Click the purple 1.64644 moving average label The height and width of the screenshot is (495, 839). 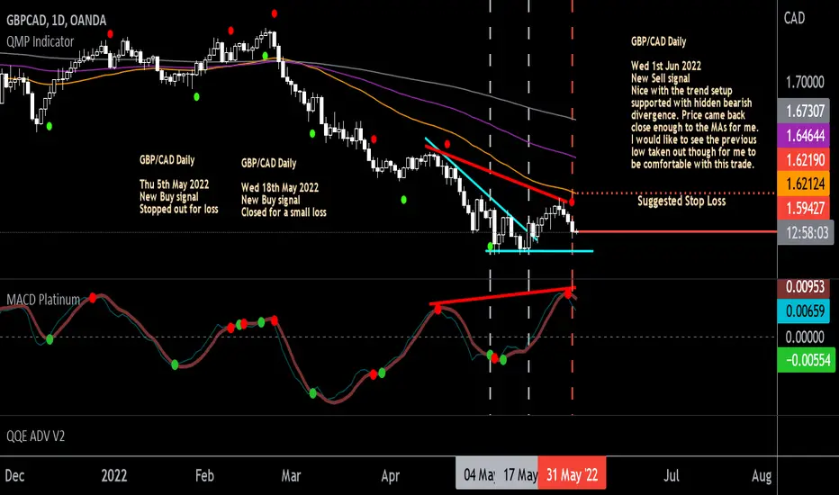[x=804, y=135]
